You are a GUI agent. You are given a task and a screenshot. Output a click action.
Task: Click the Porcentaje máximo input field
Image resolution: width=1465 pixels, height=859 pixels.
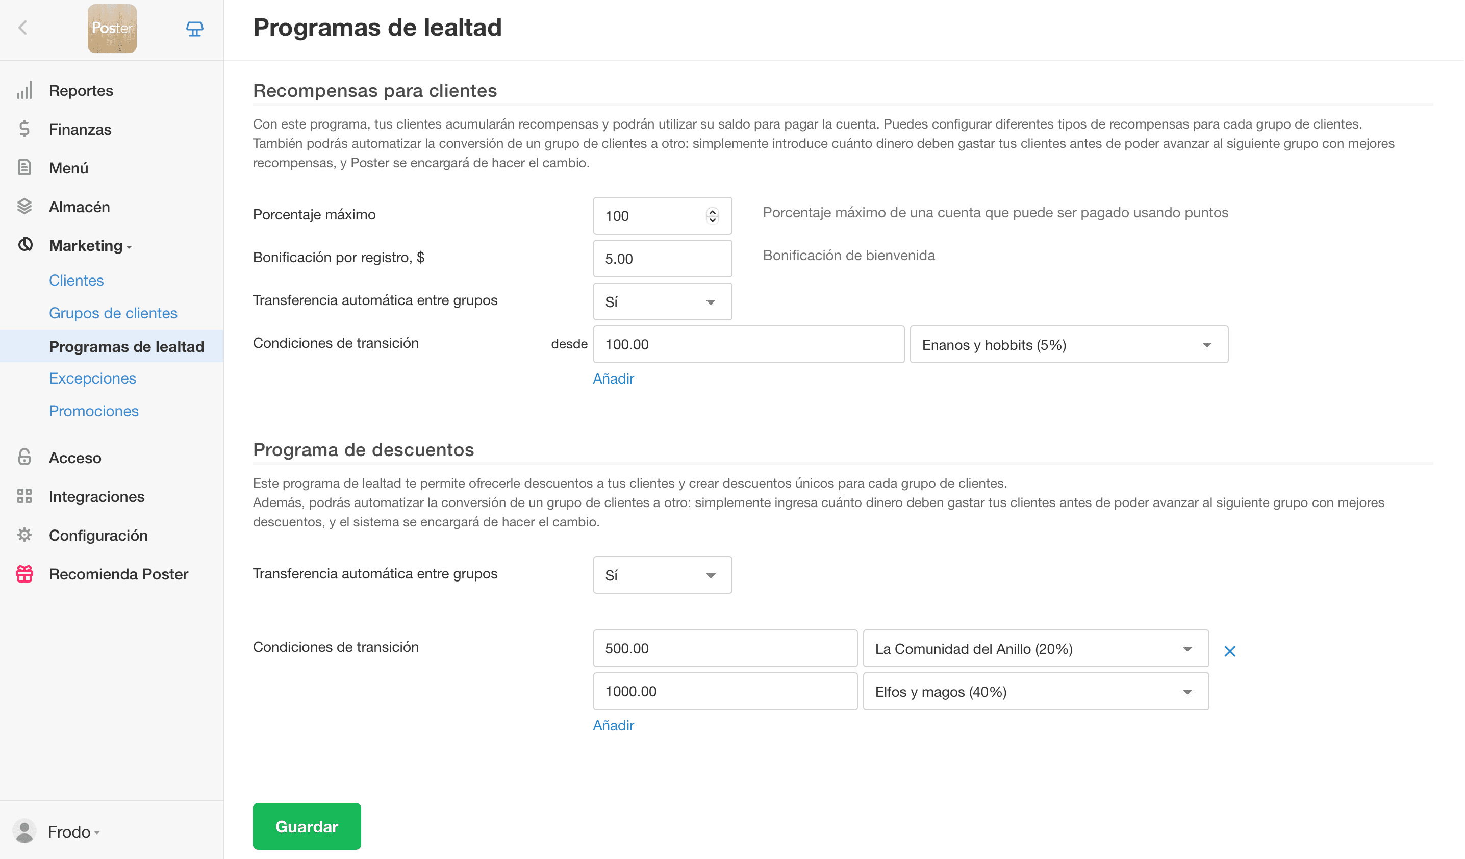(x=662, y=216)
